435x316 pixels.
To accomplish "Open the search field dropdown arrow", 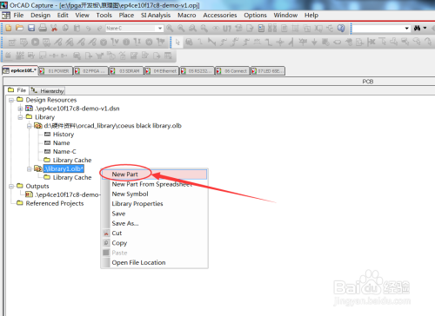I will (x=406, y=29).
